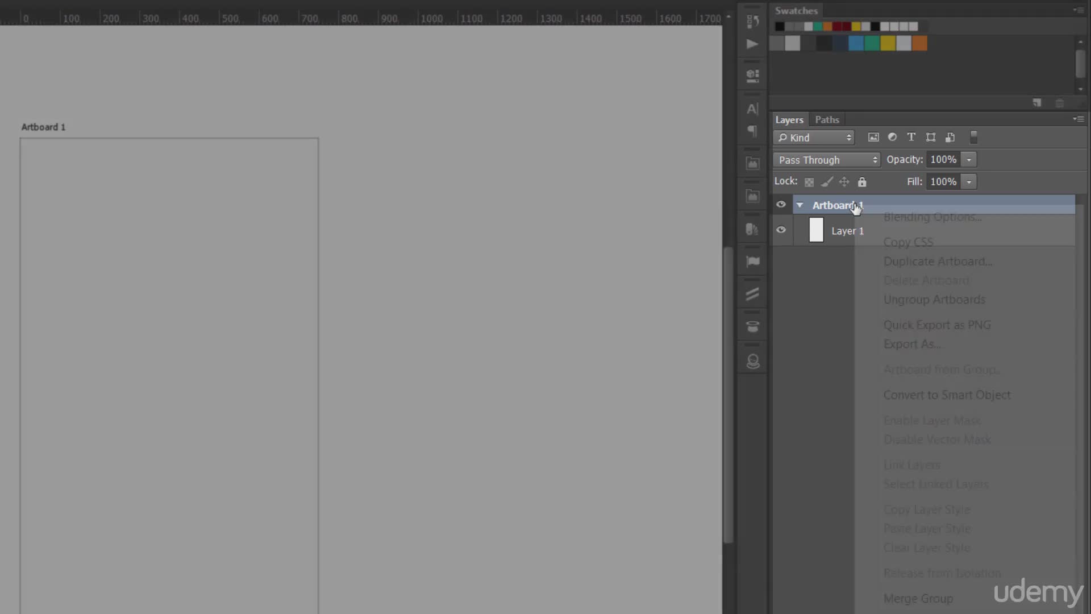Click the Layer 1 thumbnail

(816, 230)
